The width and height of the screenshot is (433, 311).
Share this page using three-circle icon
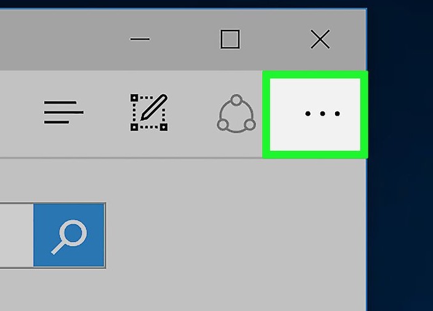tap(237, 113)
